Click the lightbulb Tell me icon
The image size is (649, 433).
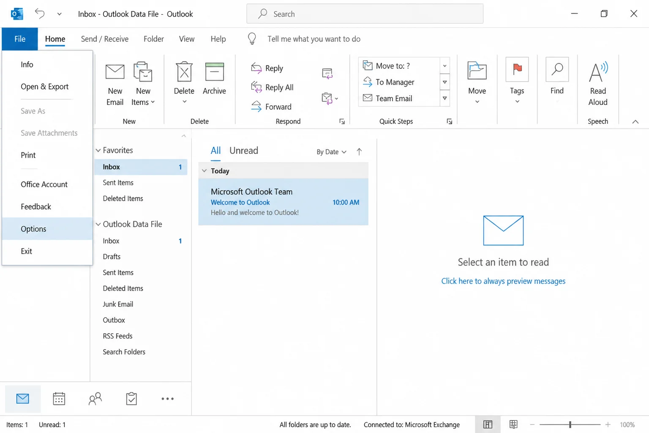click(252, 39)
